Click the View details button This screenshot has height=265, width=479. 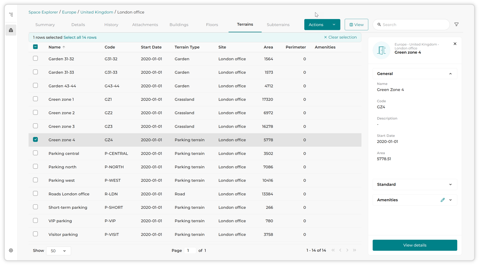coord(415,245)
